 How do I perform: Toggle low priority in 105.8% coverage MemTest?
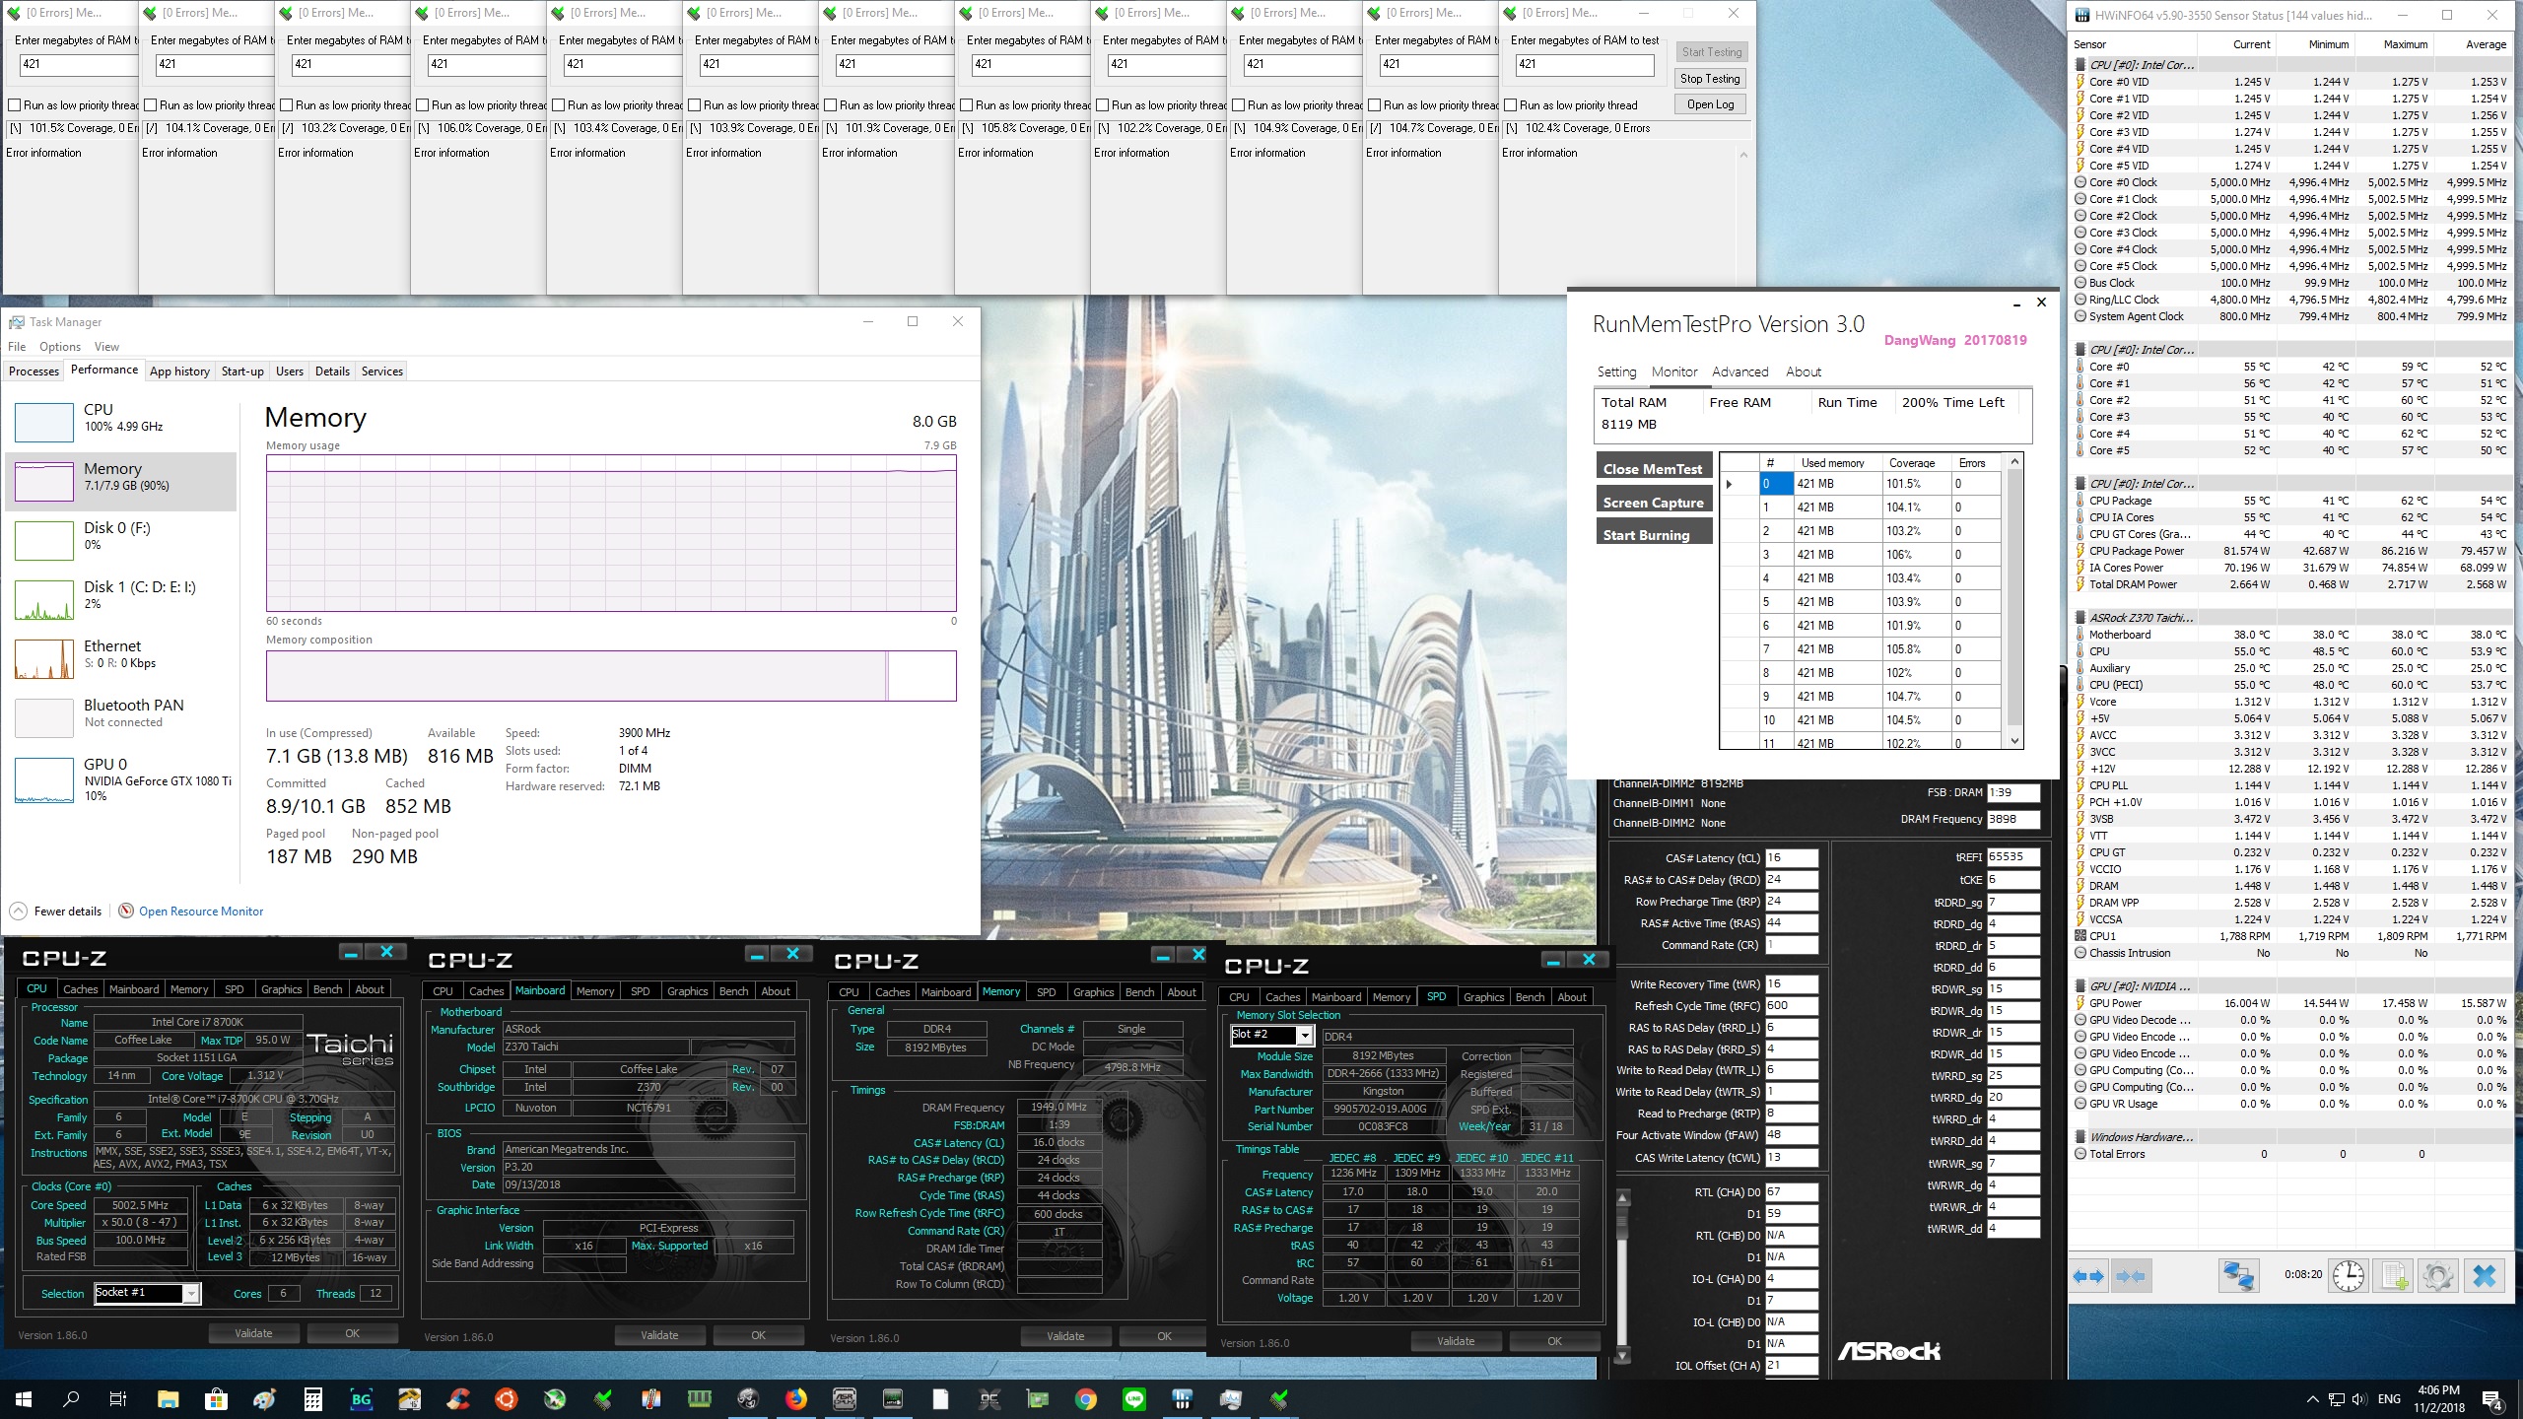(967, 105)
